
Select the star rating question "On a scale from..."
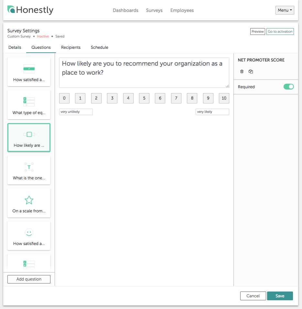point(29,203)
